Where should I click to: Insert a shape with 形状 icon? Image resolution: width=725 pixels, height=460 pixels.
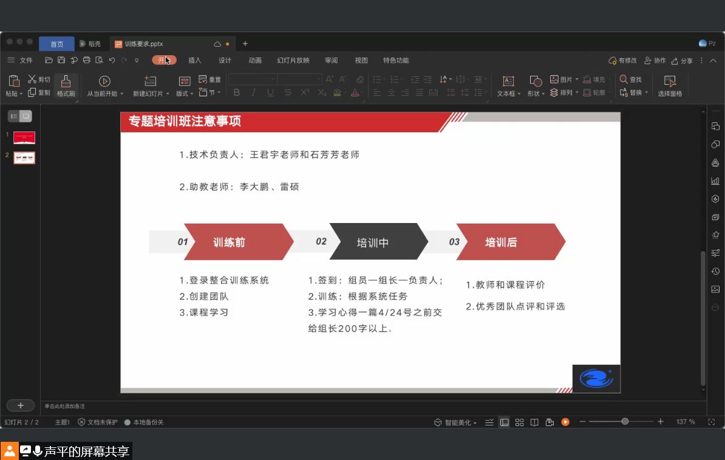point(536,81)
